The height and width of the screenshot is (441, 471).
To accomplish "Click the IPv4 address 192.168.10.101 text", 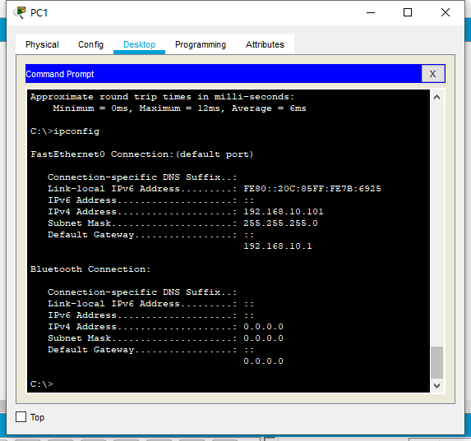I will click(x=284, y=212).
